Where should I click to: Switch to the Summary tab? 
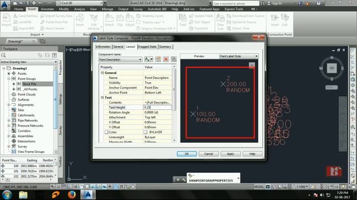point(165,47)
